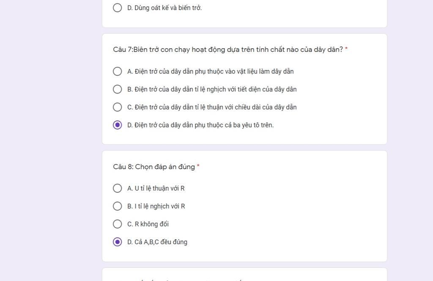Click the 'Câu 8: Chọn đáp án đúng' heading
Image resolution: width=433 pixels, height=281 pixels.
[x=154, y=167]
